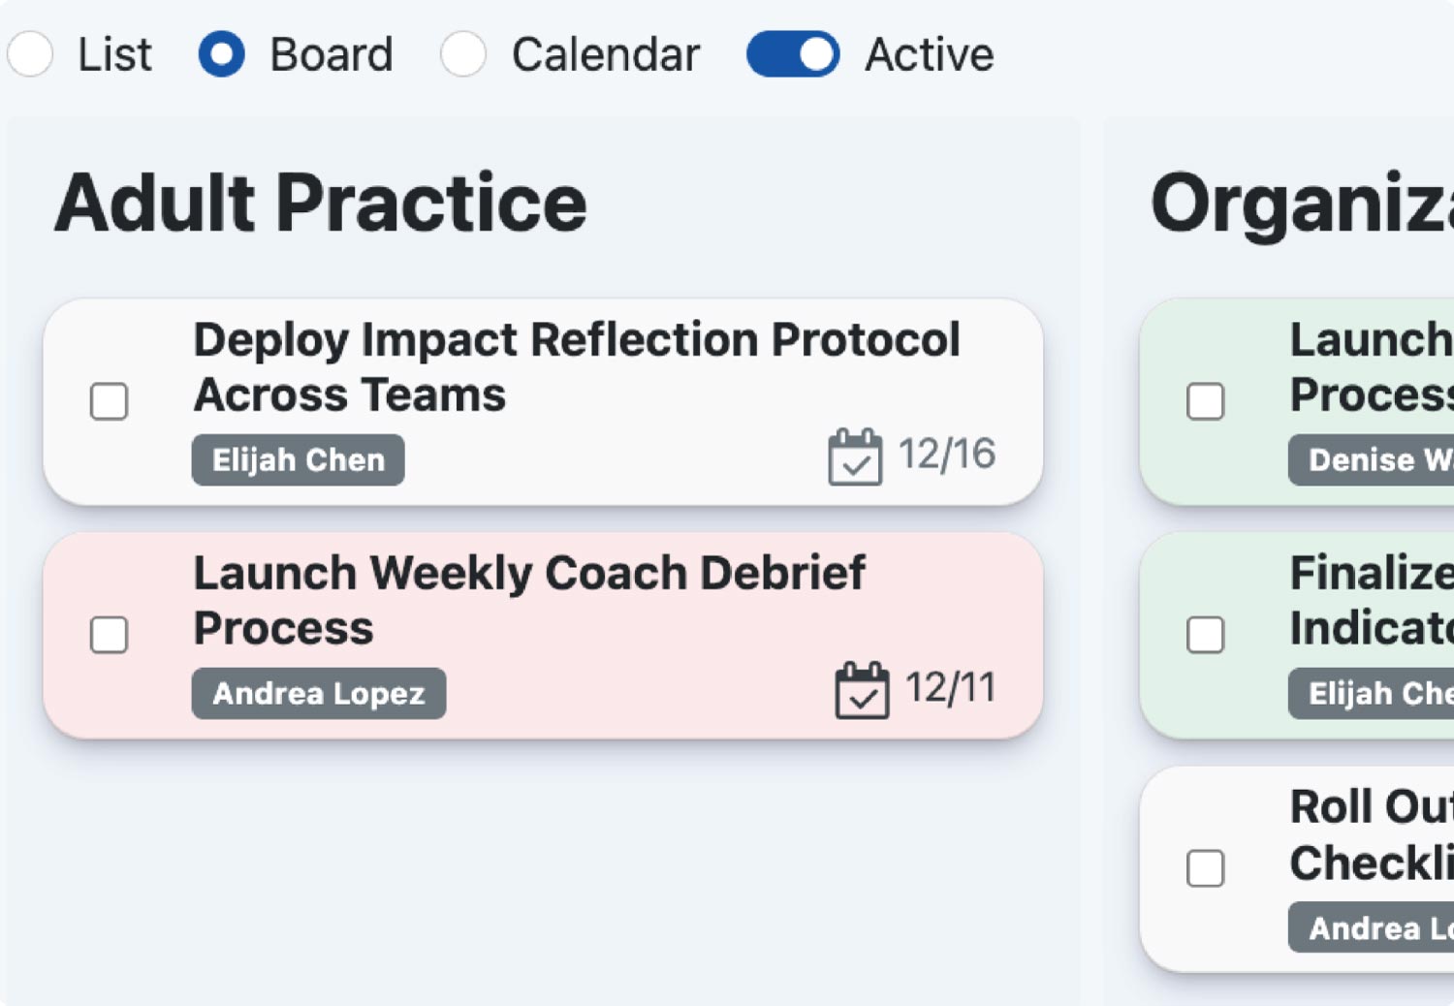This screenshot has height=1006, width=1454.
Task: Tick the checkbox on the Roll Out card
Action: point(1205,868)
